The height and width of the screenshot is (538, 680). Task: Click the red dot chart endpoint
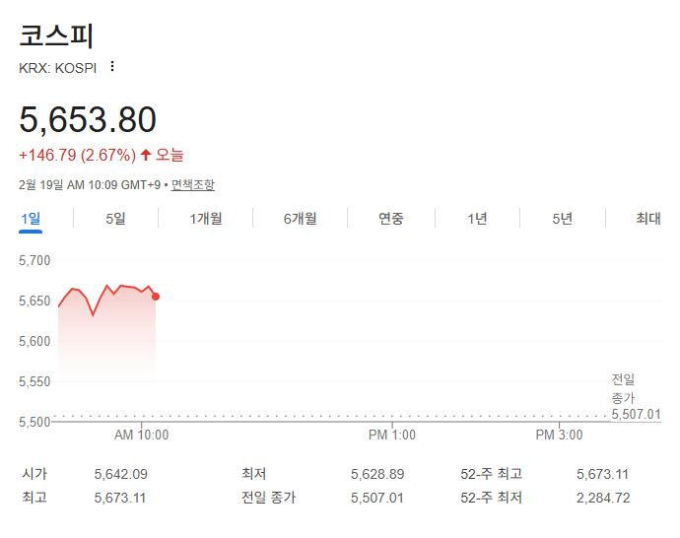click(156, 297)
